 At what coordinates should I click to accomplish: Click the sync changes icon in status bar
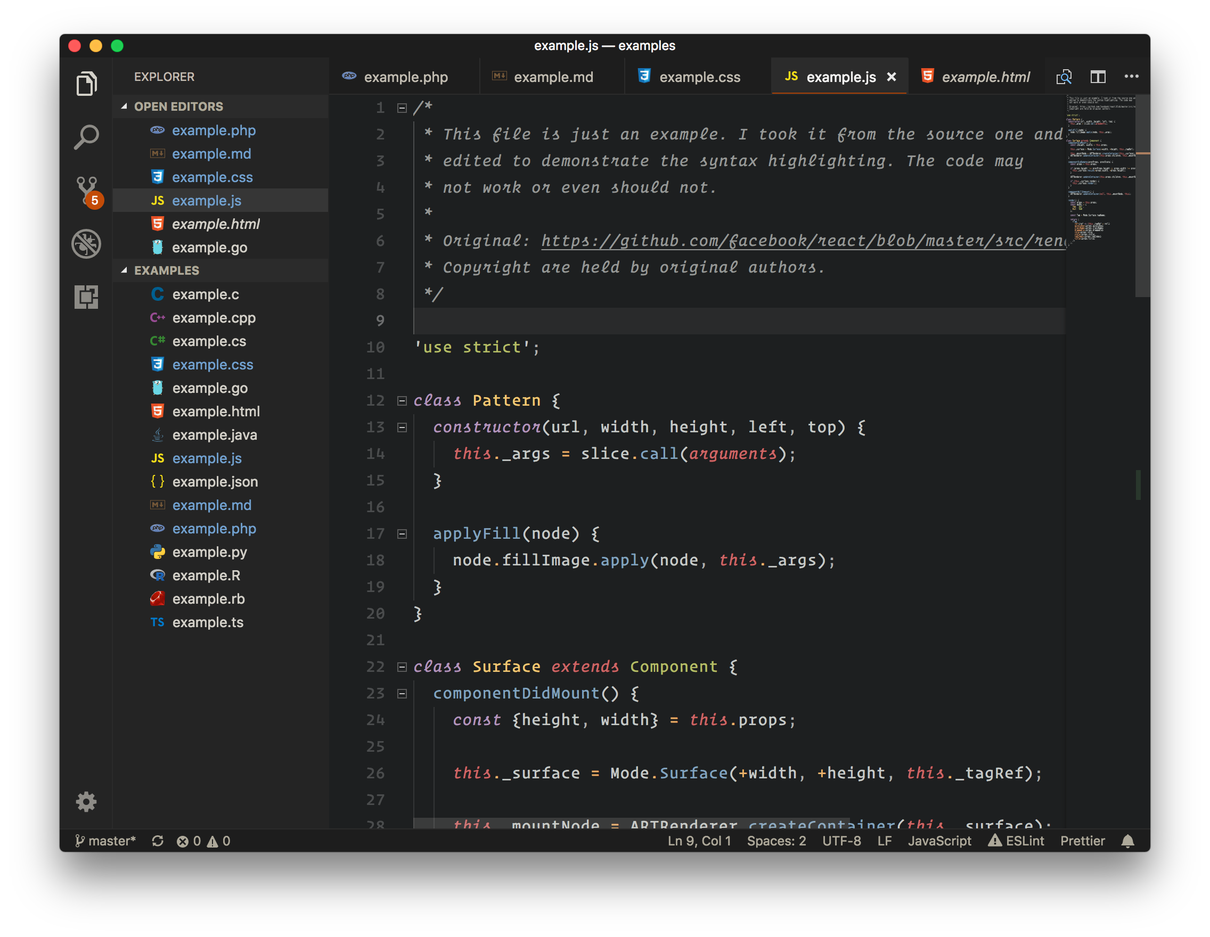click(158, 841)
